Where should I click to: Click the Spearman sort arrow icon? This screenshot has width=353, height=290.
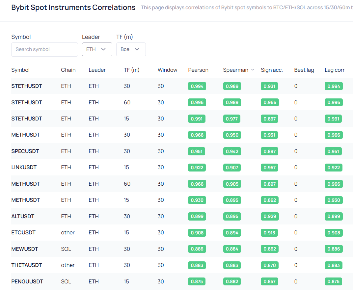tap(253, 70)
